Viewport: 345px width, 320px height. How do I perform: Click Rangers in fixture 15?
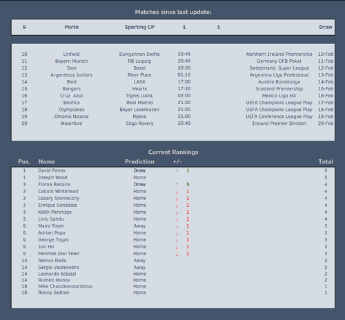(71, 89)
